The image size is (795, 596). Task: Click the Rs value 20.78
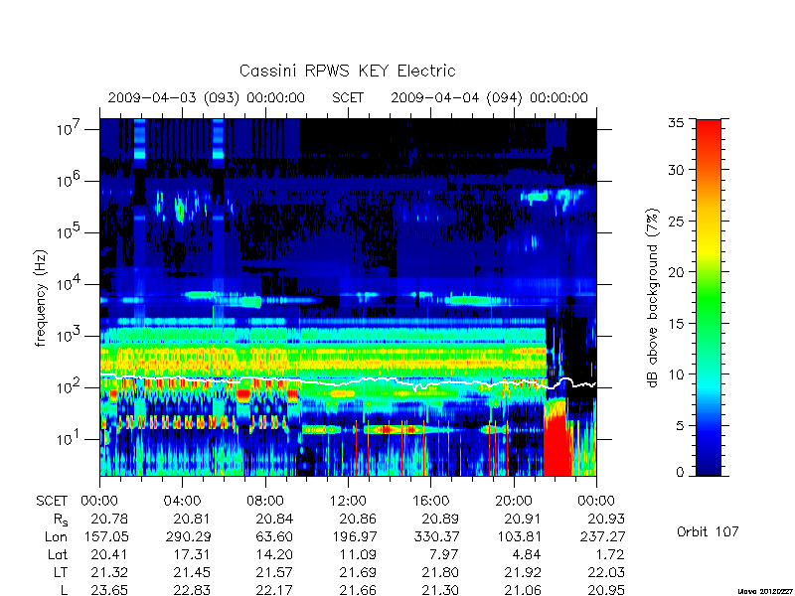click(109, 519)
